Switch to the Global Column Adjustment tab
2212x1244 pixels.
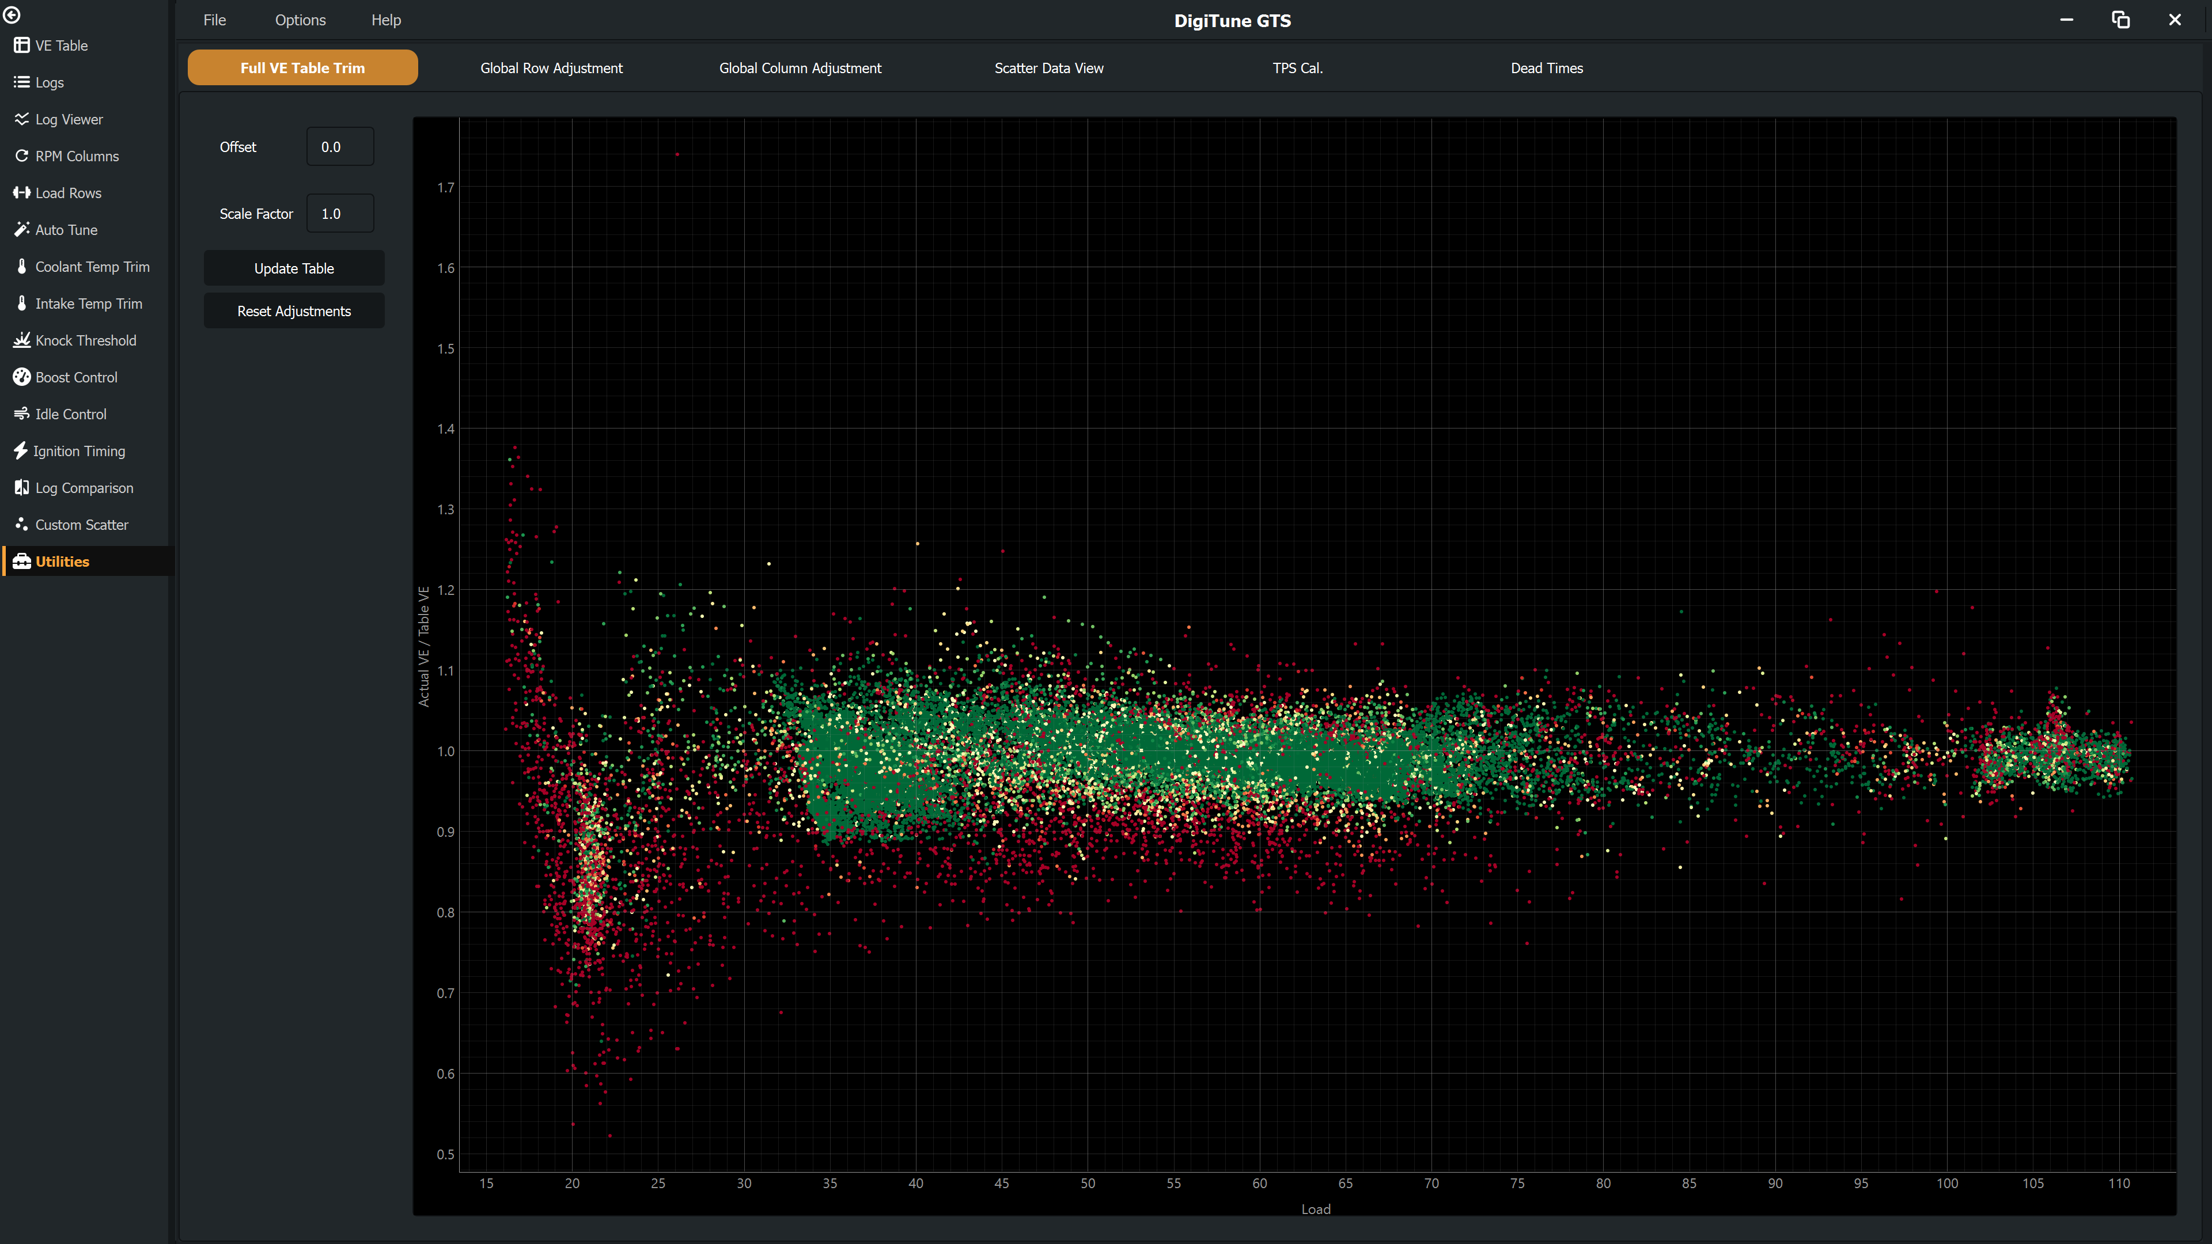click(x=800, y=68)
